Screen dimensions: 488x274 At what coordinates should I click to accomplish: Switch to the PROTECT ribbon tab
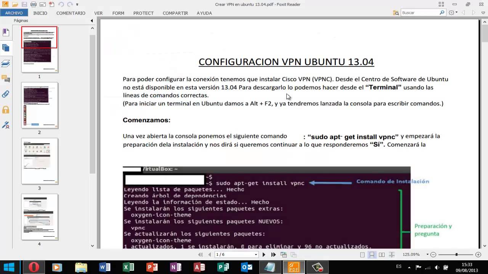click(x=143, y=13)
